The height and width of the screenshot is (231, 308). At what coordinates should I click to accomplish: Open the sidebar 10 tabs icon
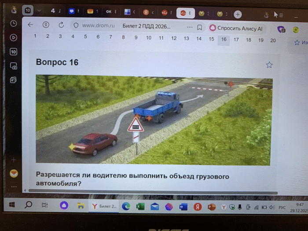[x=13, y=52]
